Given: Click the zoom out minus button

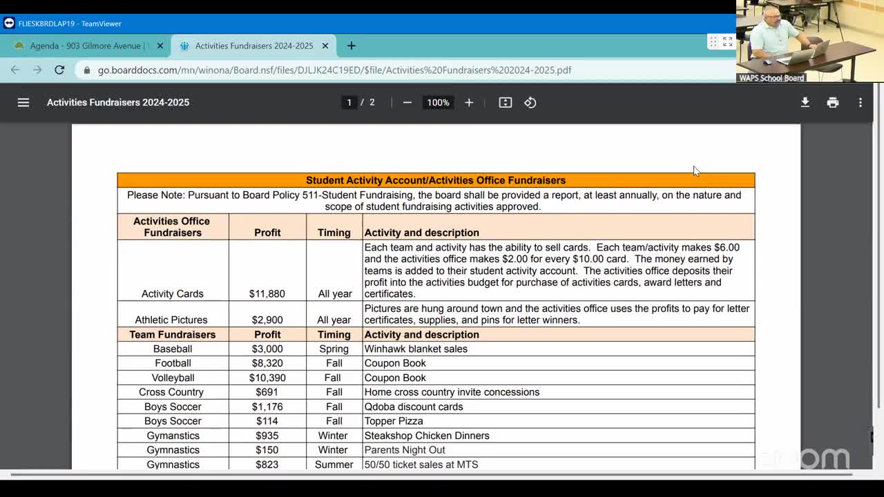Looking at the screenshot, I should click(407, 102).
